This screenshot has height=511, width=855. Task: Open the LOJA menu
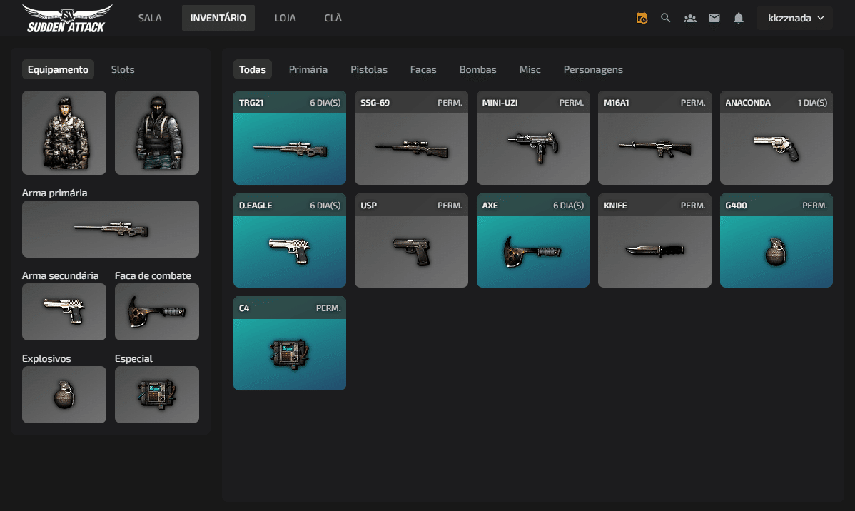[285, 18]
